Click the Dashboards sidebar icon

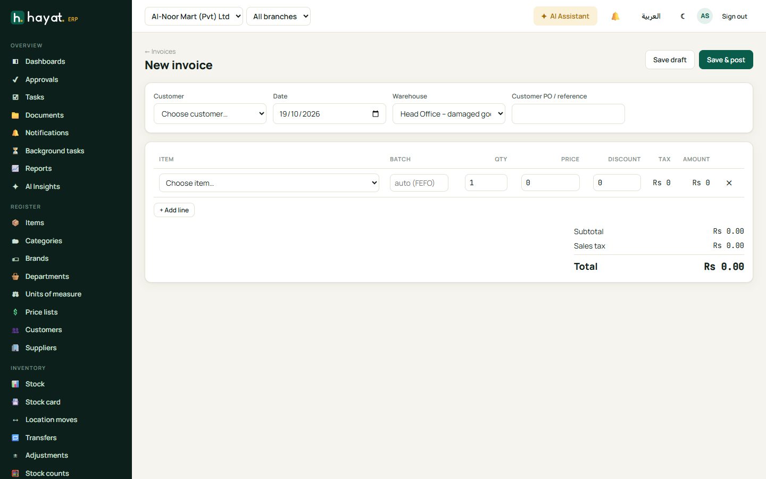[x=15, y=62]
